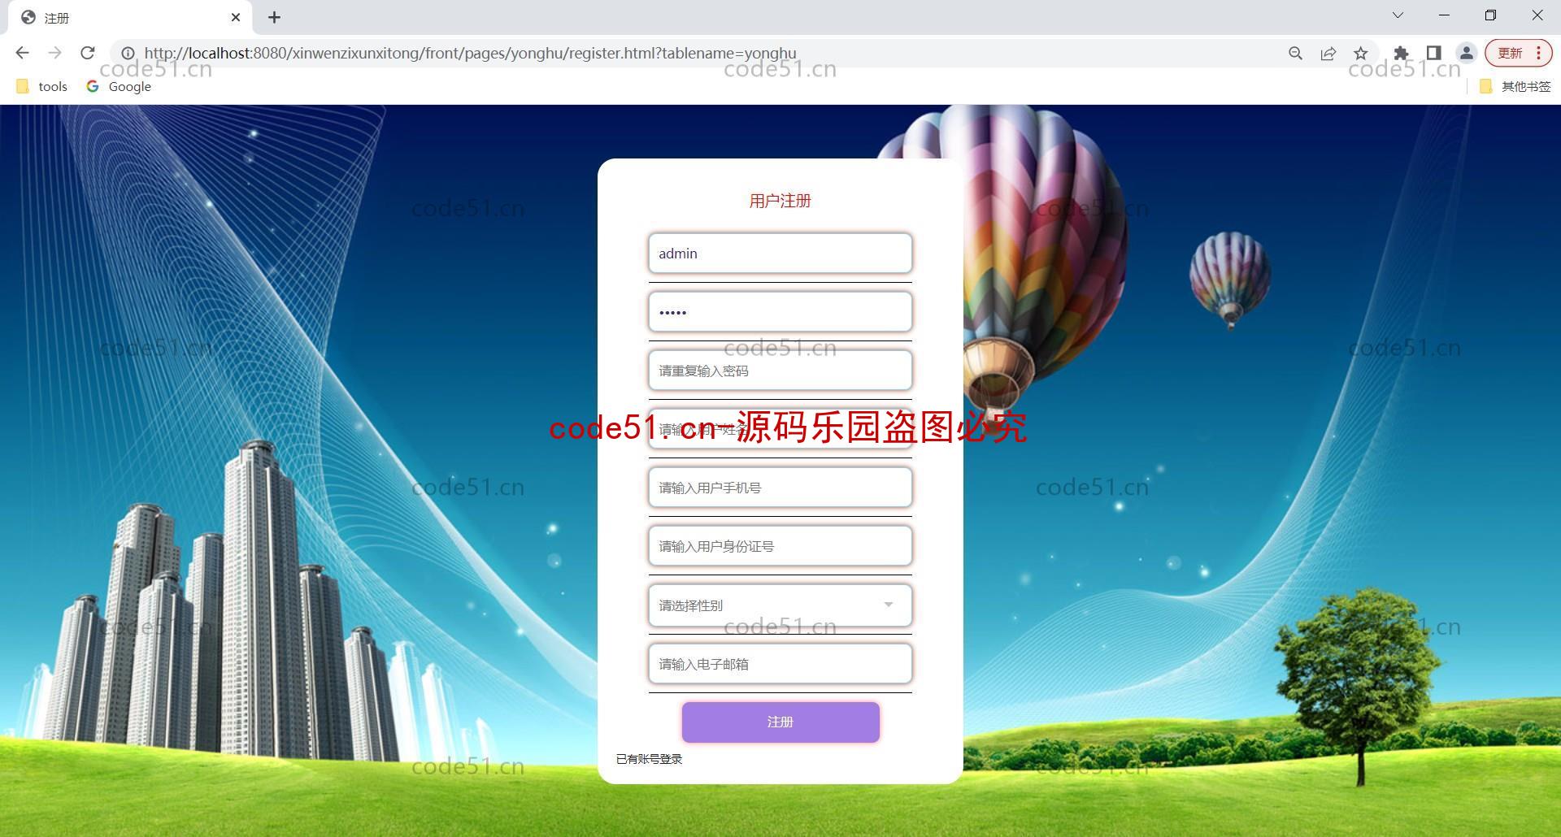Click the 请重复输入密码 field
The height and width of the screenshot is (837, 1561).
point(780,371)
